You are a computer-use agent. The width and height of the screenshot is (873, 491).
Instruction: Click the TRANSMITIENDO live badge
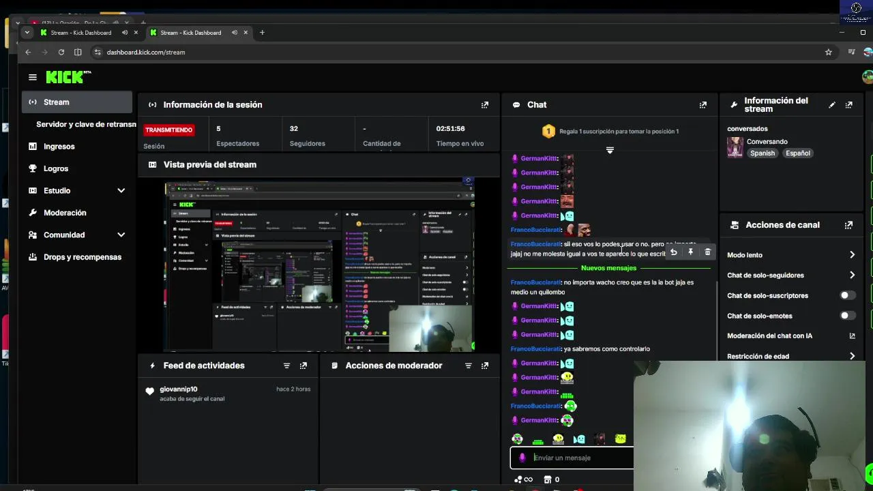pyautogui.click(x=168, y=130)
